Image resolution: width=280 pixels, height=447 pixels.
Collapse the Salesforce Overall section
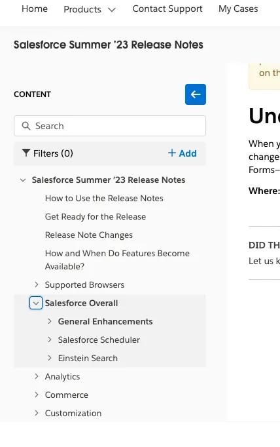coord(36,303)
